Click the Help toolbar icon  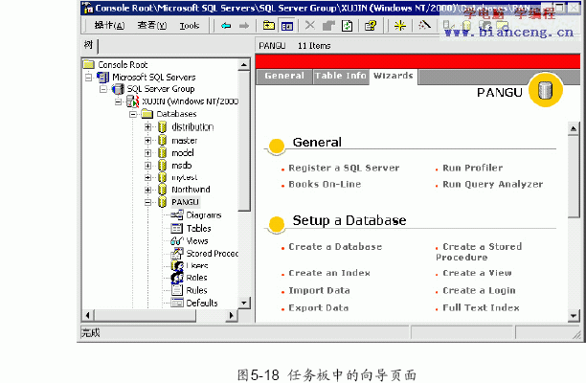pyautogui.click(x=371, y=26)
